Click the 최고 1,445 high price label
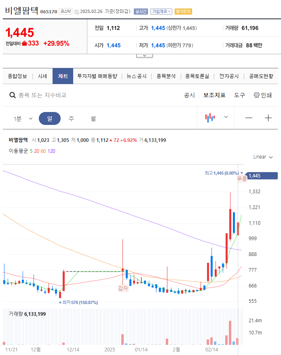This screenshot has height=355, width=281. click(224, 173)
